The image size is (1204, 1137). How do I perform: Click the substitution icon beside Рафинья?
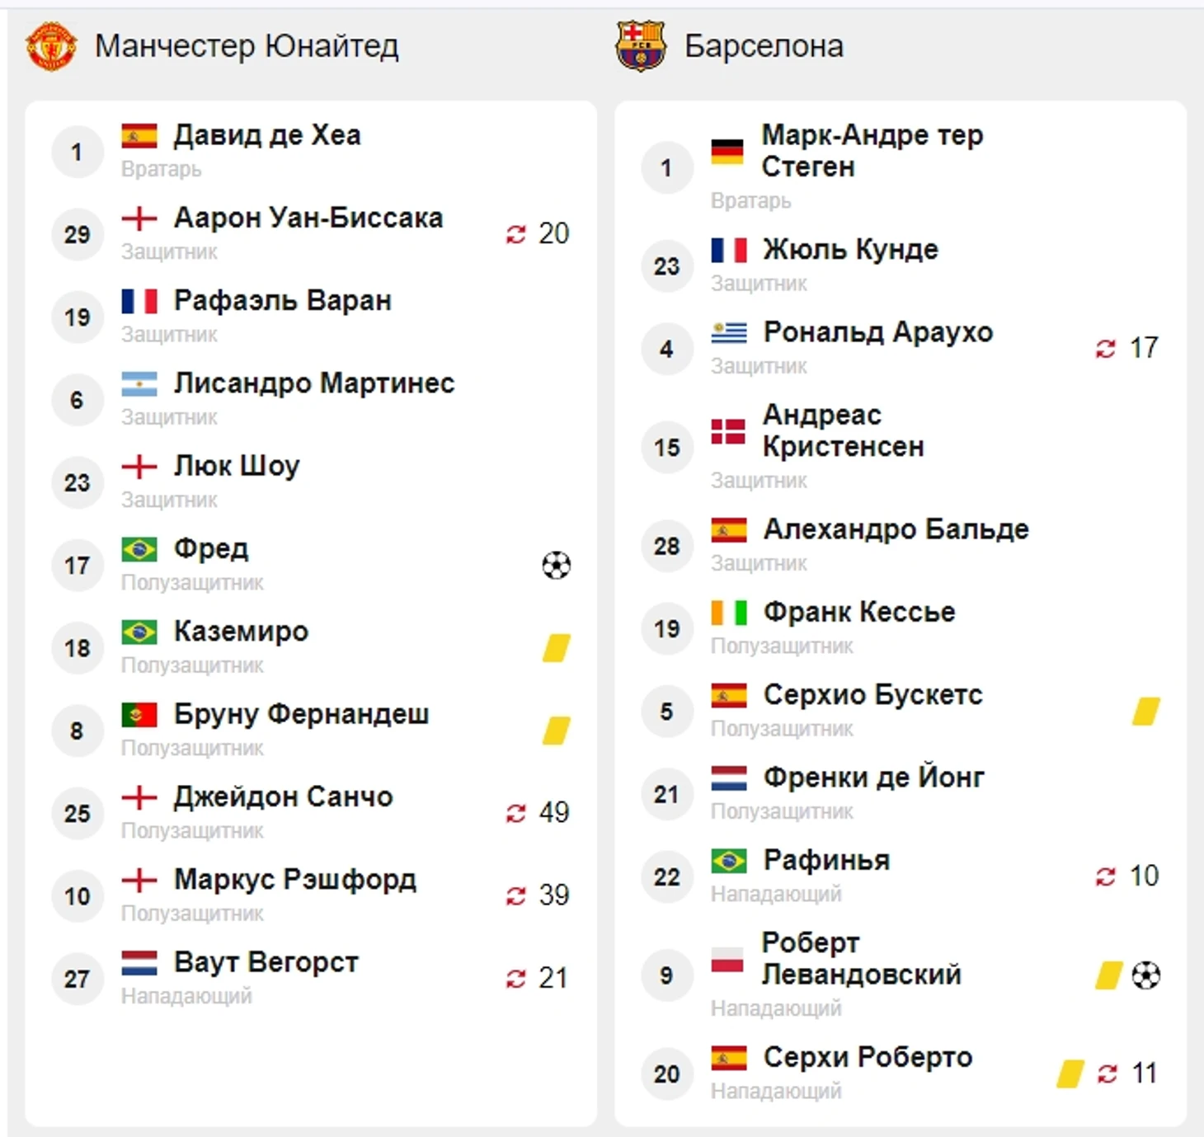tap(1106, 876)
